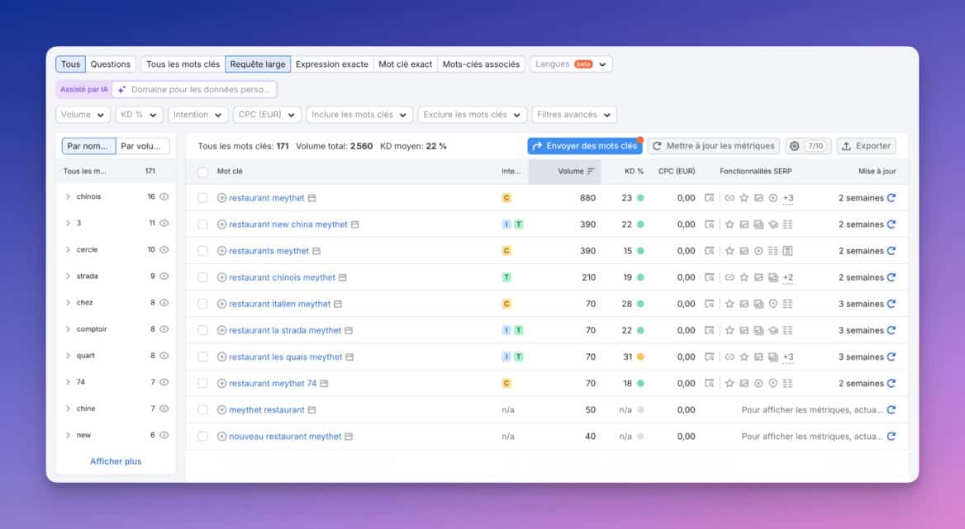The image size is (965, 529).
Task: Open SERP snapshot icon beside restaurant meythet
Action: [312, 198]
